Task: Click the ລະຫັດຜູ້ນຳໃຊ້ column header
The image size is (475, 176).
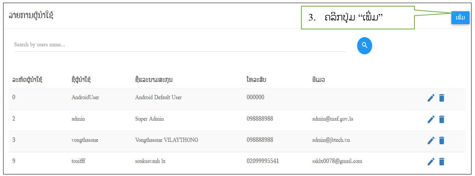Action: click(x=28, y=80)
